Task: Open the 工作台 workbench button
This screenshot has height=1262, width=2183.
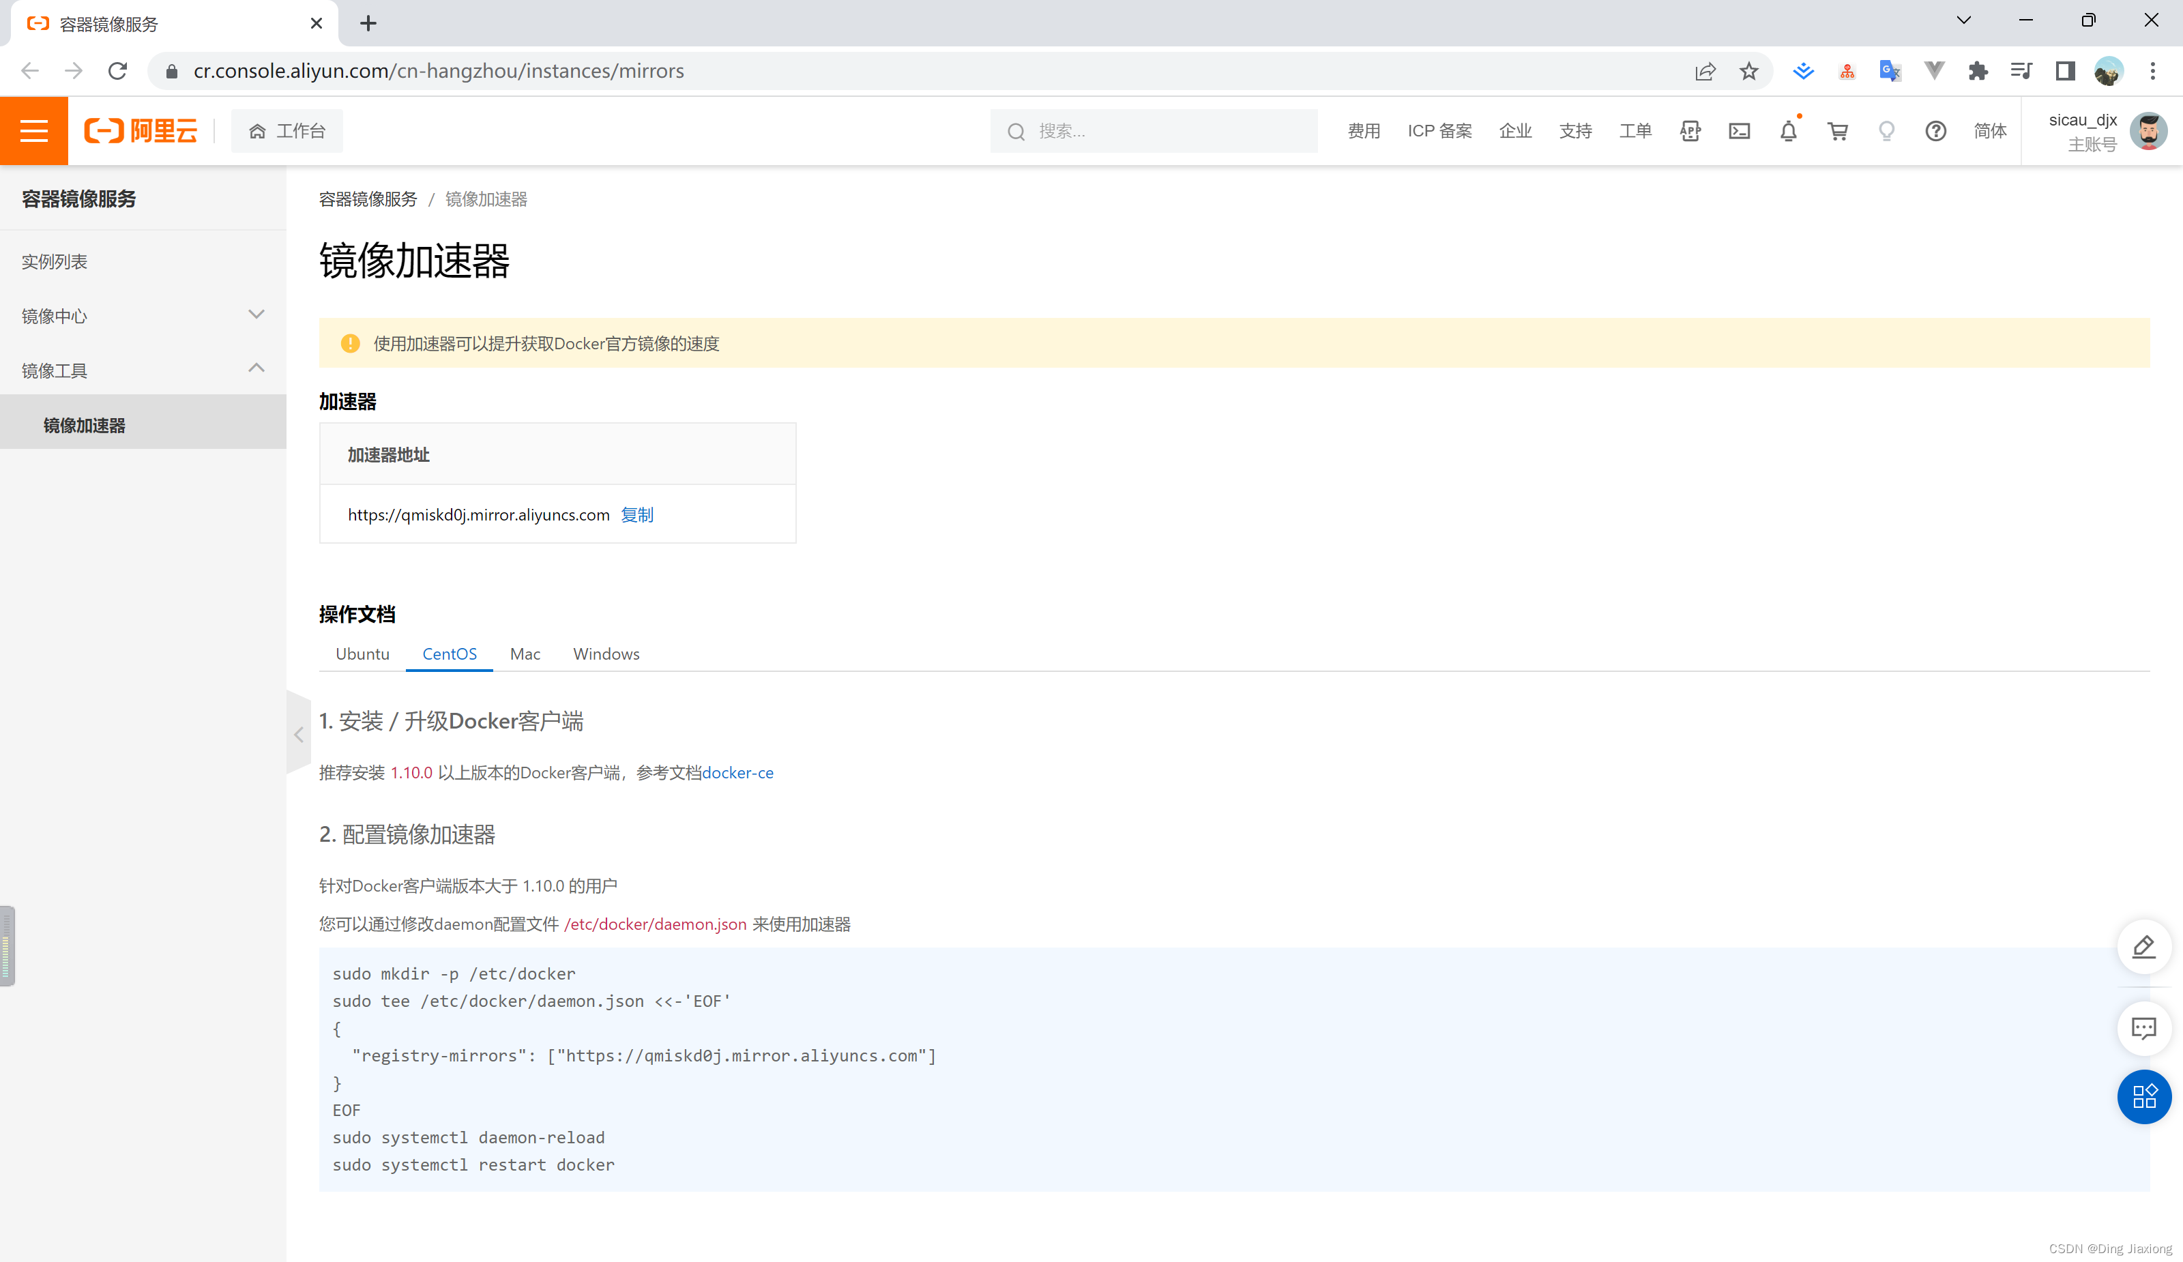Action: (287, 131)
